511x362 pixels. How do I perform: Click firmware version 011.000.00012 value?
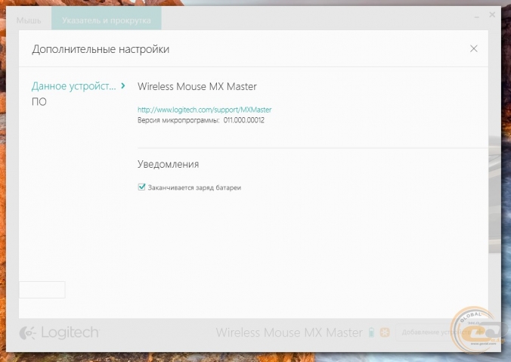[x=243, y=120]
